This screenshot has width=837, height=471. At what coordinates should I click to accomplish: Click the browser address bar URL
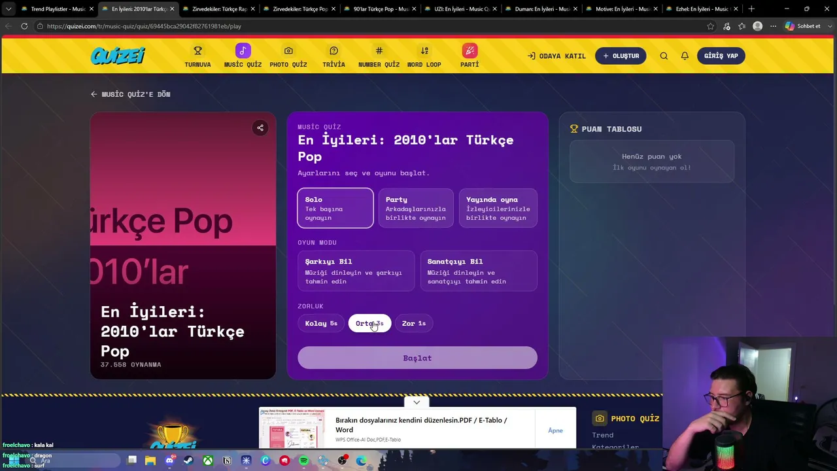(144, 26)
